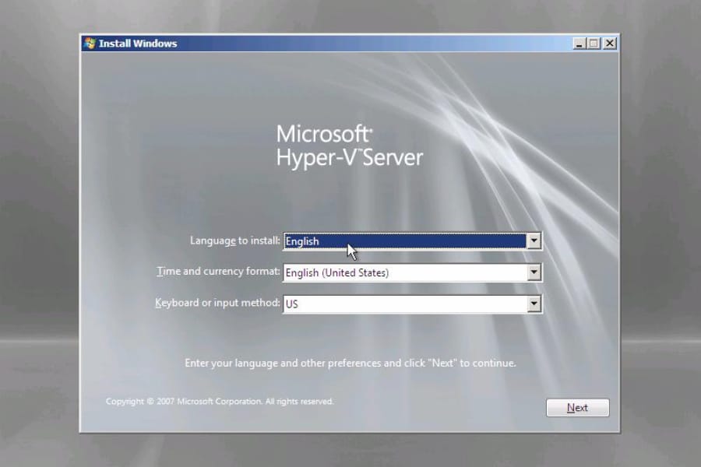Click the Next button
This screenshot has width=701, height=467.
tap(577, 408)
